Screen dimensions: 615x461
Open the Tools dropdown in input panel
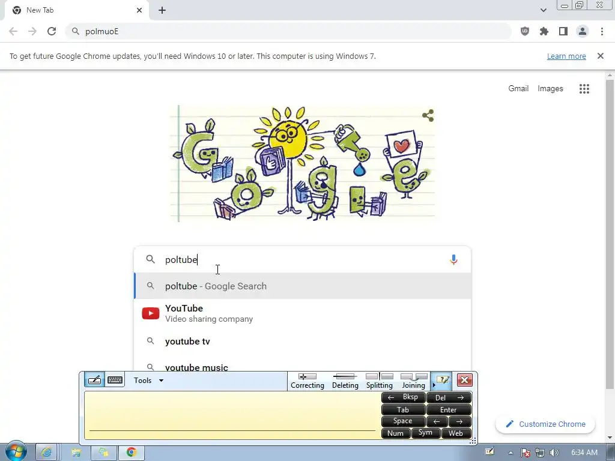coord(149,380)
